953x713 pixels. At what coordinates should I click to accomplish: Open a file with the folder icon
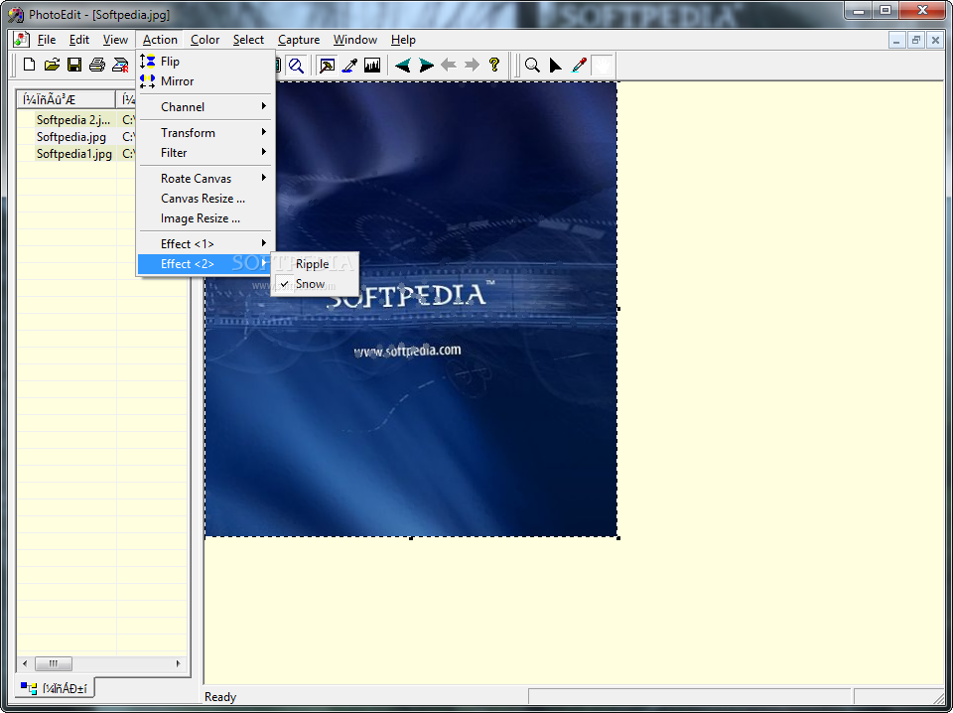pyautogui.click(x=52, y=65)
